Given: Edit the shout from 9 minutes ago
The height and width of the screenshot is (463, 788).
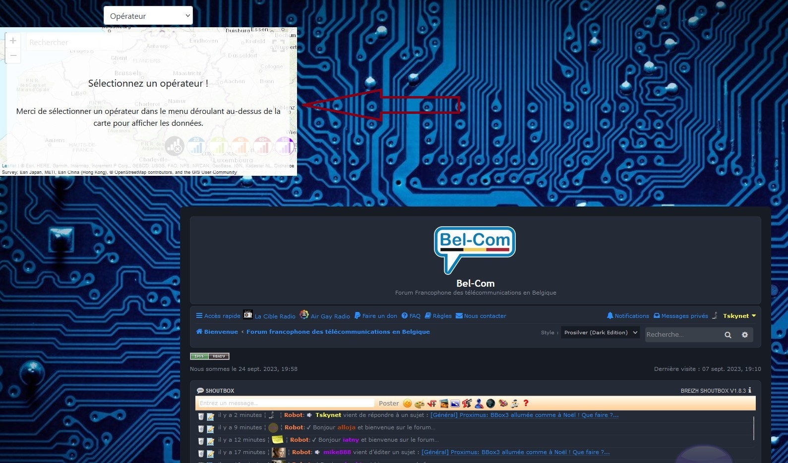Looking at the screenshot, I should coord(210,429).
